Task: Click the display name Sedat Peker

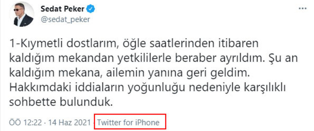Action: coord(63,9)
